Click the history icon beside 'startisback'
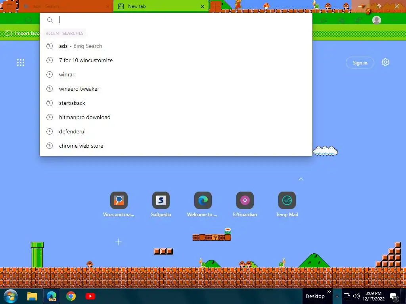This screenshot has width=406, height=304. (x=50, y=103)
